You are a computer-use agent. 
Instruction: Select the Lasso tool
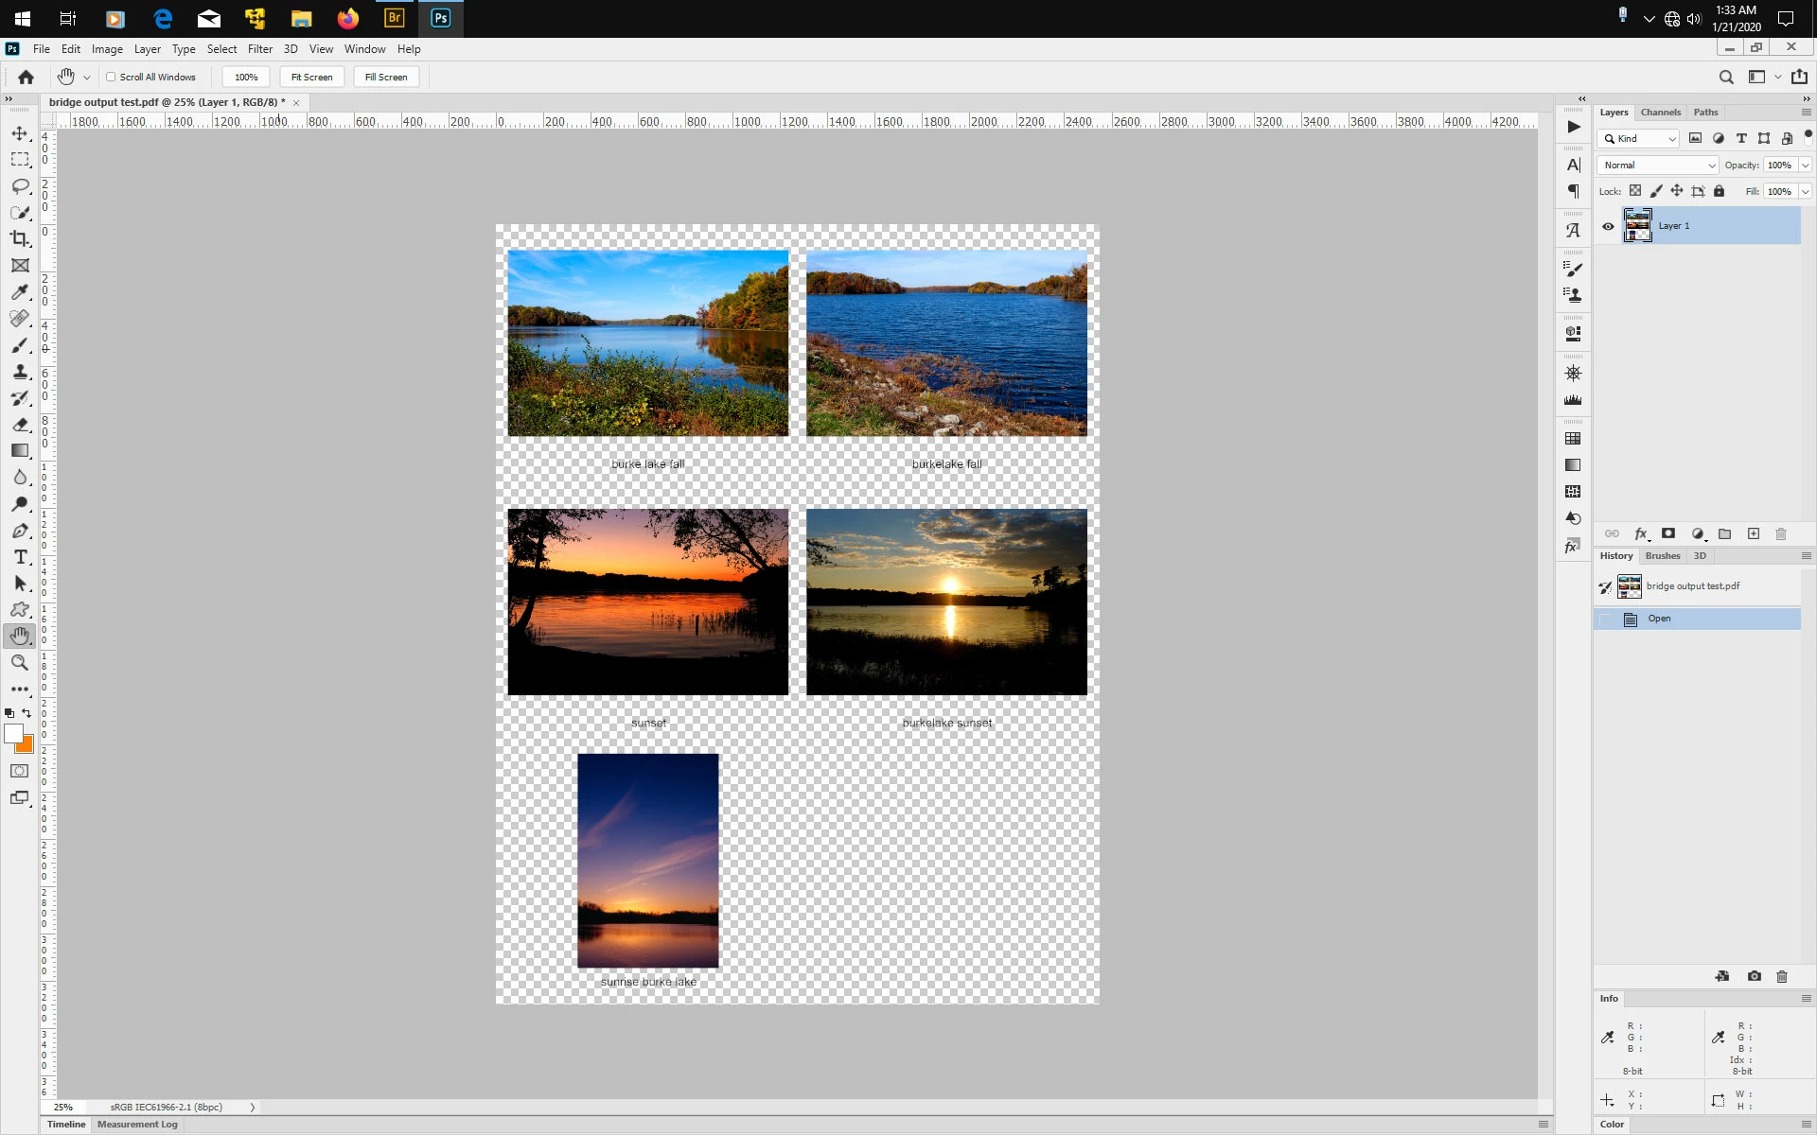(20, 186)
